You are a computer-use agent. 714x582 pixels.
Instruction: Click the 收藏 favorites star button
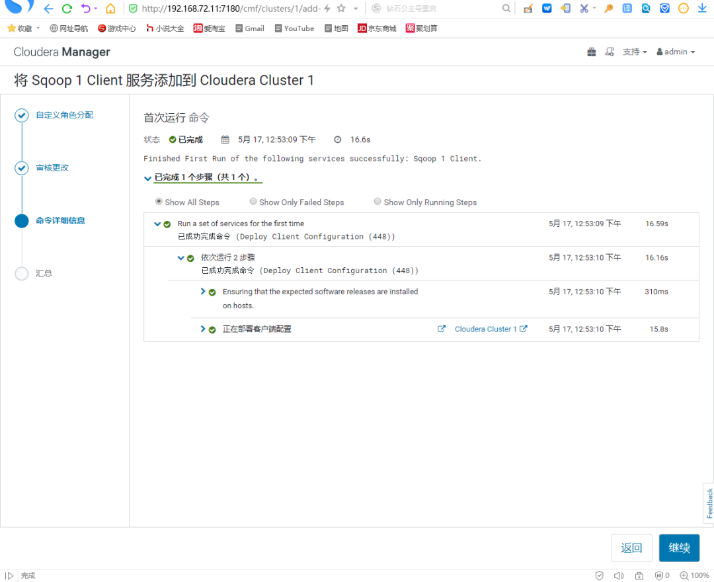point(20,28)
